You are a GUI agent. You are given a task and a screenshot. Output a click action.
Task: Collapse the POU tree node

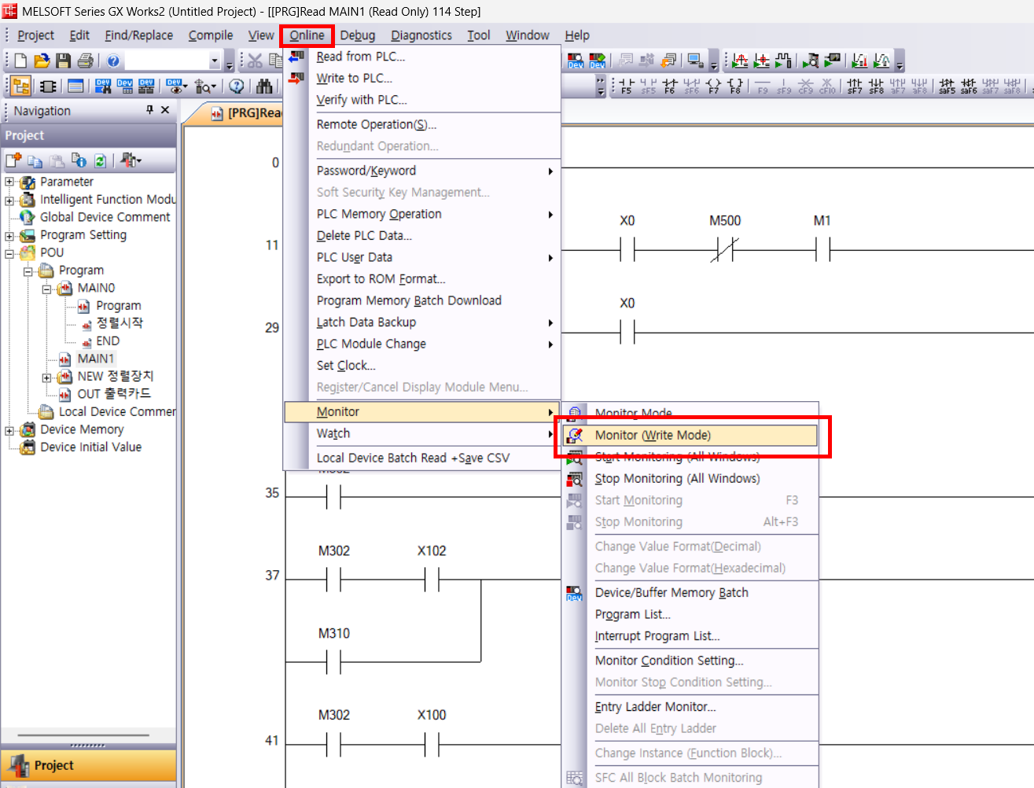9,253
